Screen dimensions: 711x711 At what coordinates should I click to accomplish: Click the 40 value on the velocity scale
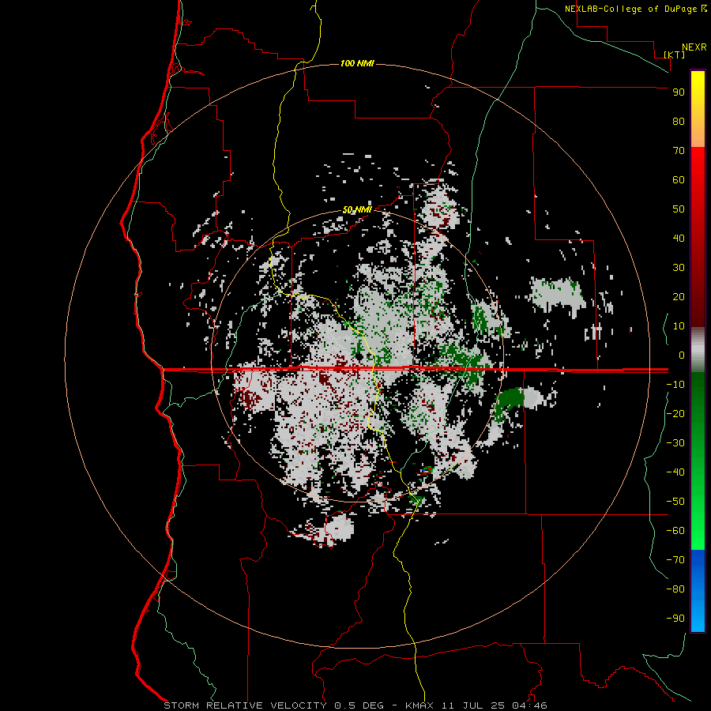[679, 238]
